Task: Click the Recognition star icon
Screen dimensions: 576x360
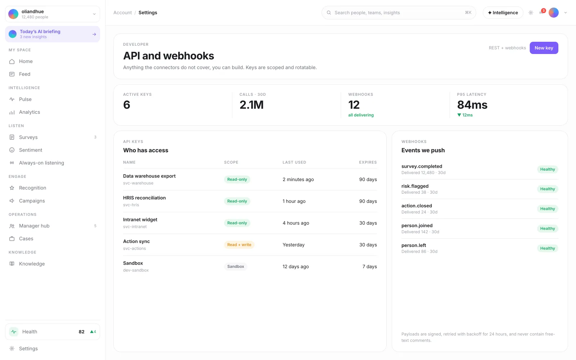Action: click(12, 188)
